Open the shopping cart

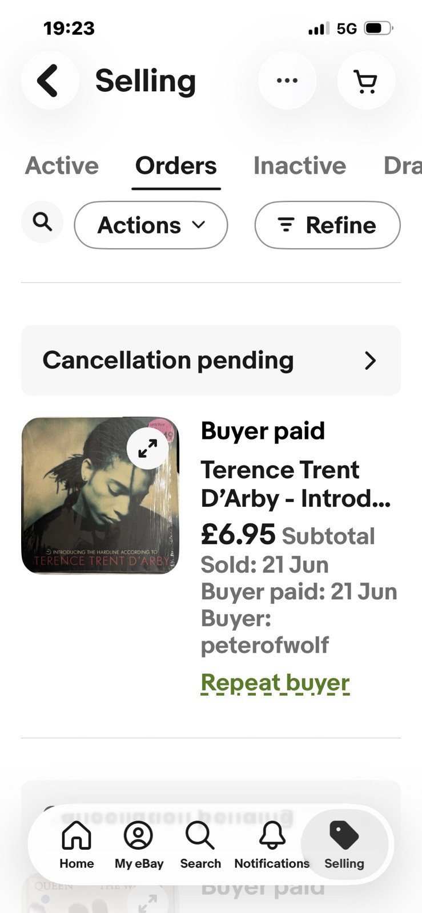tap(365, 80)
